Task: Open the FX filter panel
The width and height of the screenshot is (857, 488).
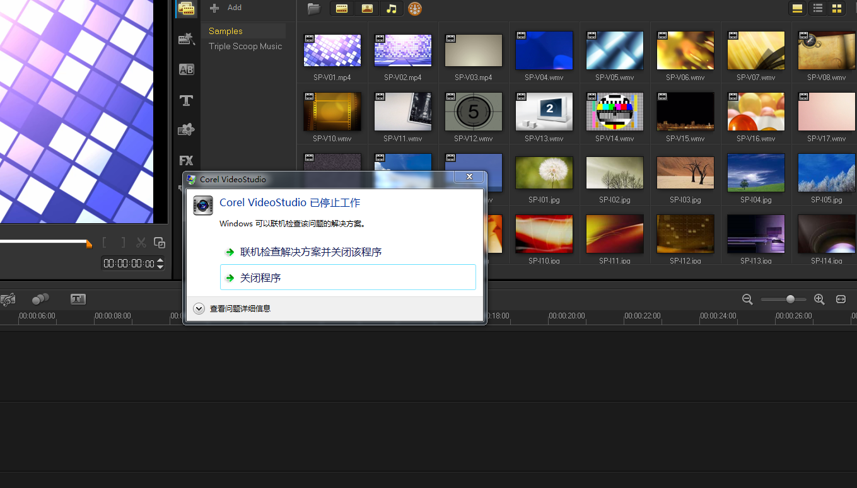Action: [x=186, y=160]
